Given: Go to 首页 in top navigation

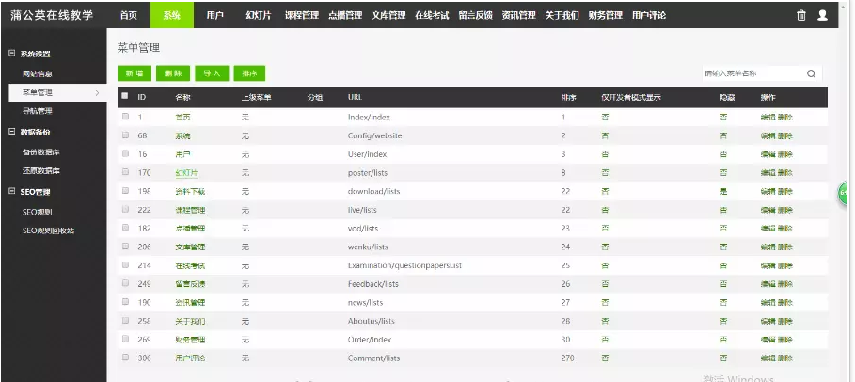Looking at the screenshot, I should [129, 15].
